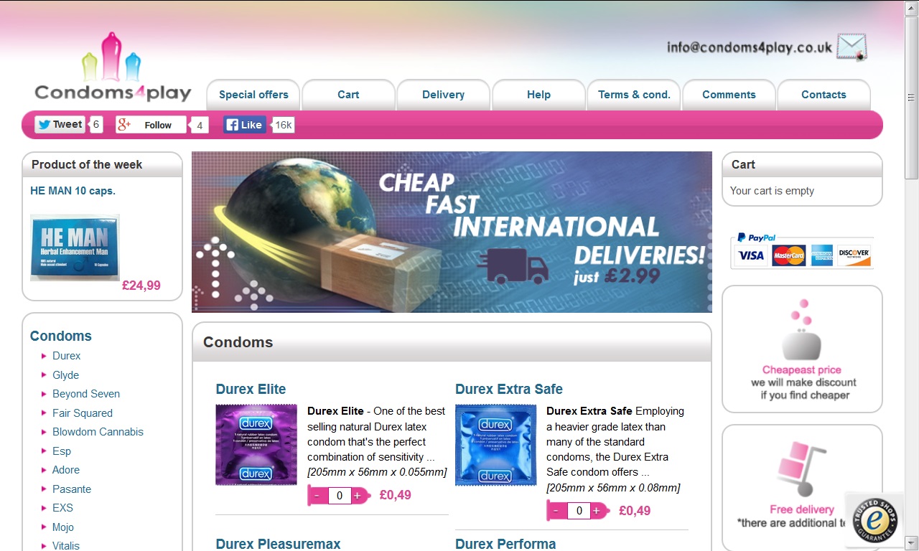Click the Durex Elite quantity input field
Image resolution: width=919 pixels, height=551 pixels.
[x=340, y=496]
